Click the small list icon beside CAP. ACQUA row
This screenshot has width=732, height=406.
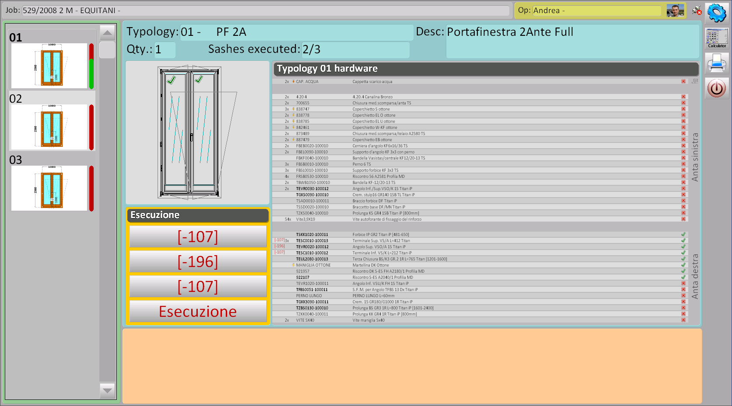click(x=695, y=81)
